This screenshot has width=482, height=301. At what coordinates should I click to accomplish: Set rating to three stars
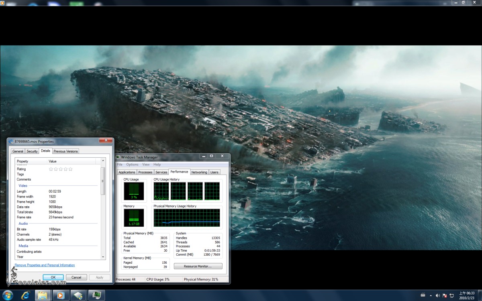(61, 169)
